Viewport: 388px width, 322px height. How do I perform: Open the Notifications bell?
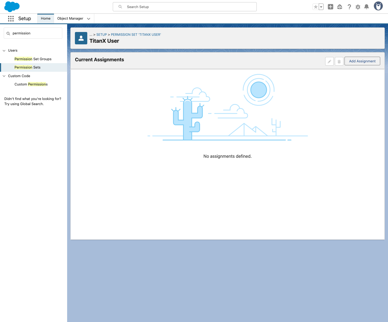click(367, 7)
